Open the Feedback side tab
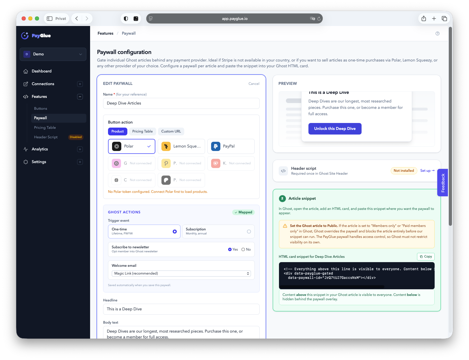 click(x=442, y=183)
